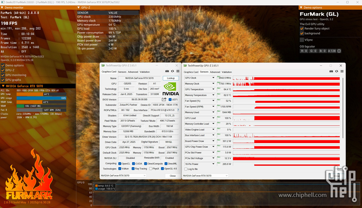362x208 pixels.
Task: Click the R: 0 bgcolor field
Action: coord(304,51)
